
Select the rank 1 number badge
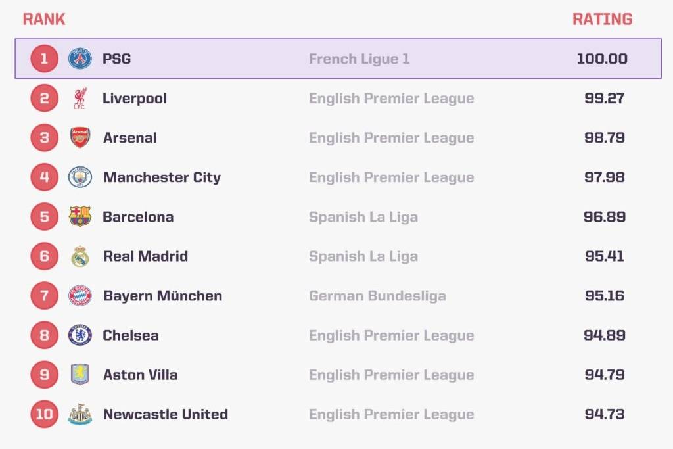click(44, 59)
